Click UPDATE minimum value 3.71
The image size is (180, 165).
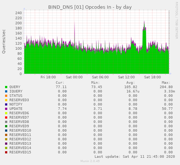(98, 109)
